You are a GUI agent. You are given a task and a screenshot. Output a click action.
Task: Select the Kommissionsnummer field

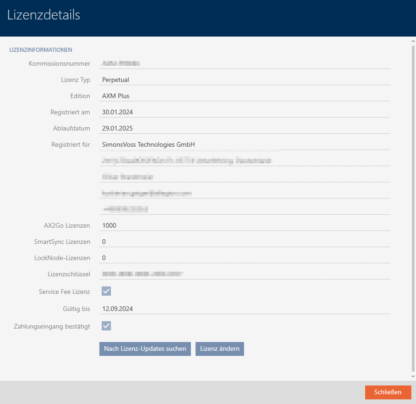pos(245,63)
